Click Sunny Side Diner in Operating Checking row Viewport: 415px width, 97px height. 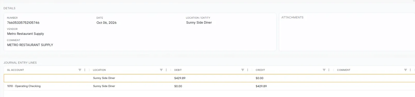click(x=104, y=86)
